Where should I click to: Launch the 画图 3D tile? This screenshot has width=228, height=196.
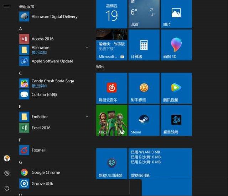click(176, 45)
